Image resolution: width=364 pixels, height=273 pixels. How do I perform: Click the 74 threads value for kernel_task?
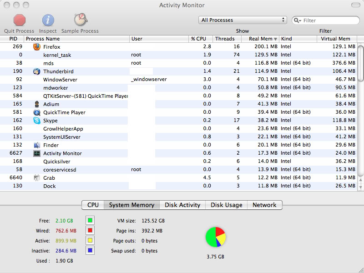click(x=237, y=55)
